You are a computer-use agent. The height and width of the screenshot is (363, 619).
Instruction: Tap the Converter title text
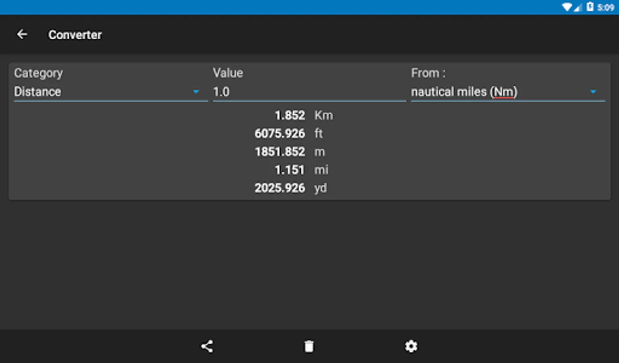75,35
